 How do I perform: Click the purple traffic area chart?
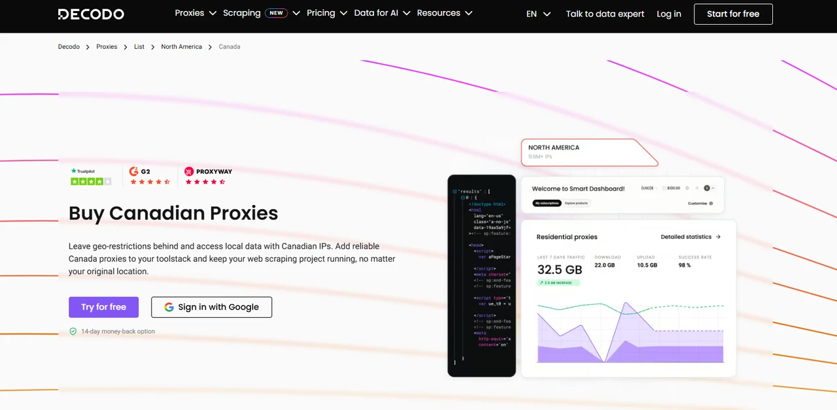coord(630,332)
